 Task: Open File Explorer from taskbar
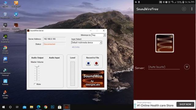tap(32, 107)
